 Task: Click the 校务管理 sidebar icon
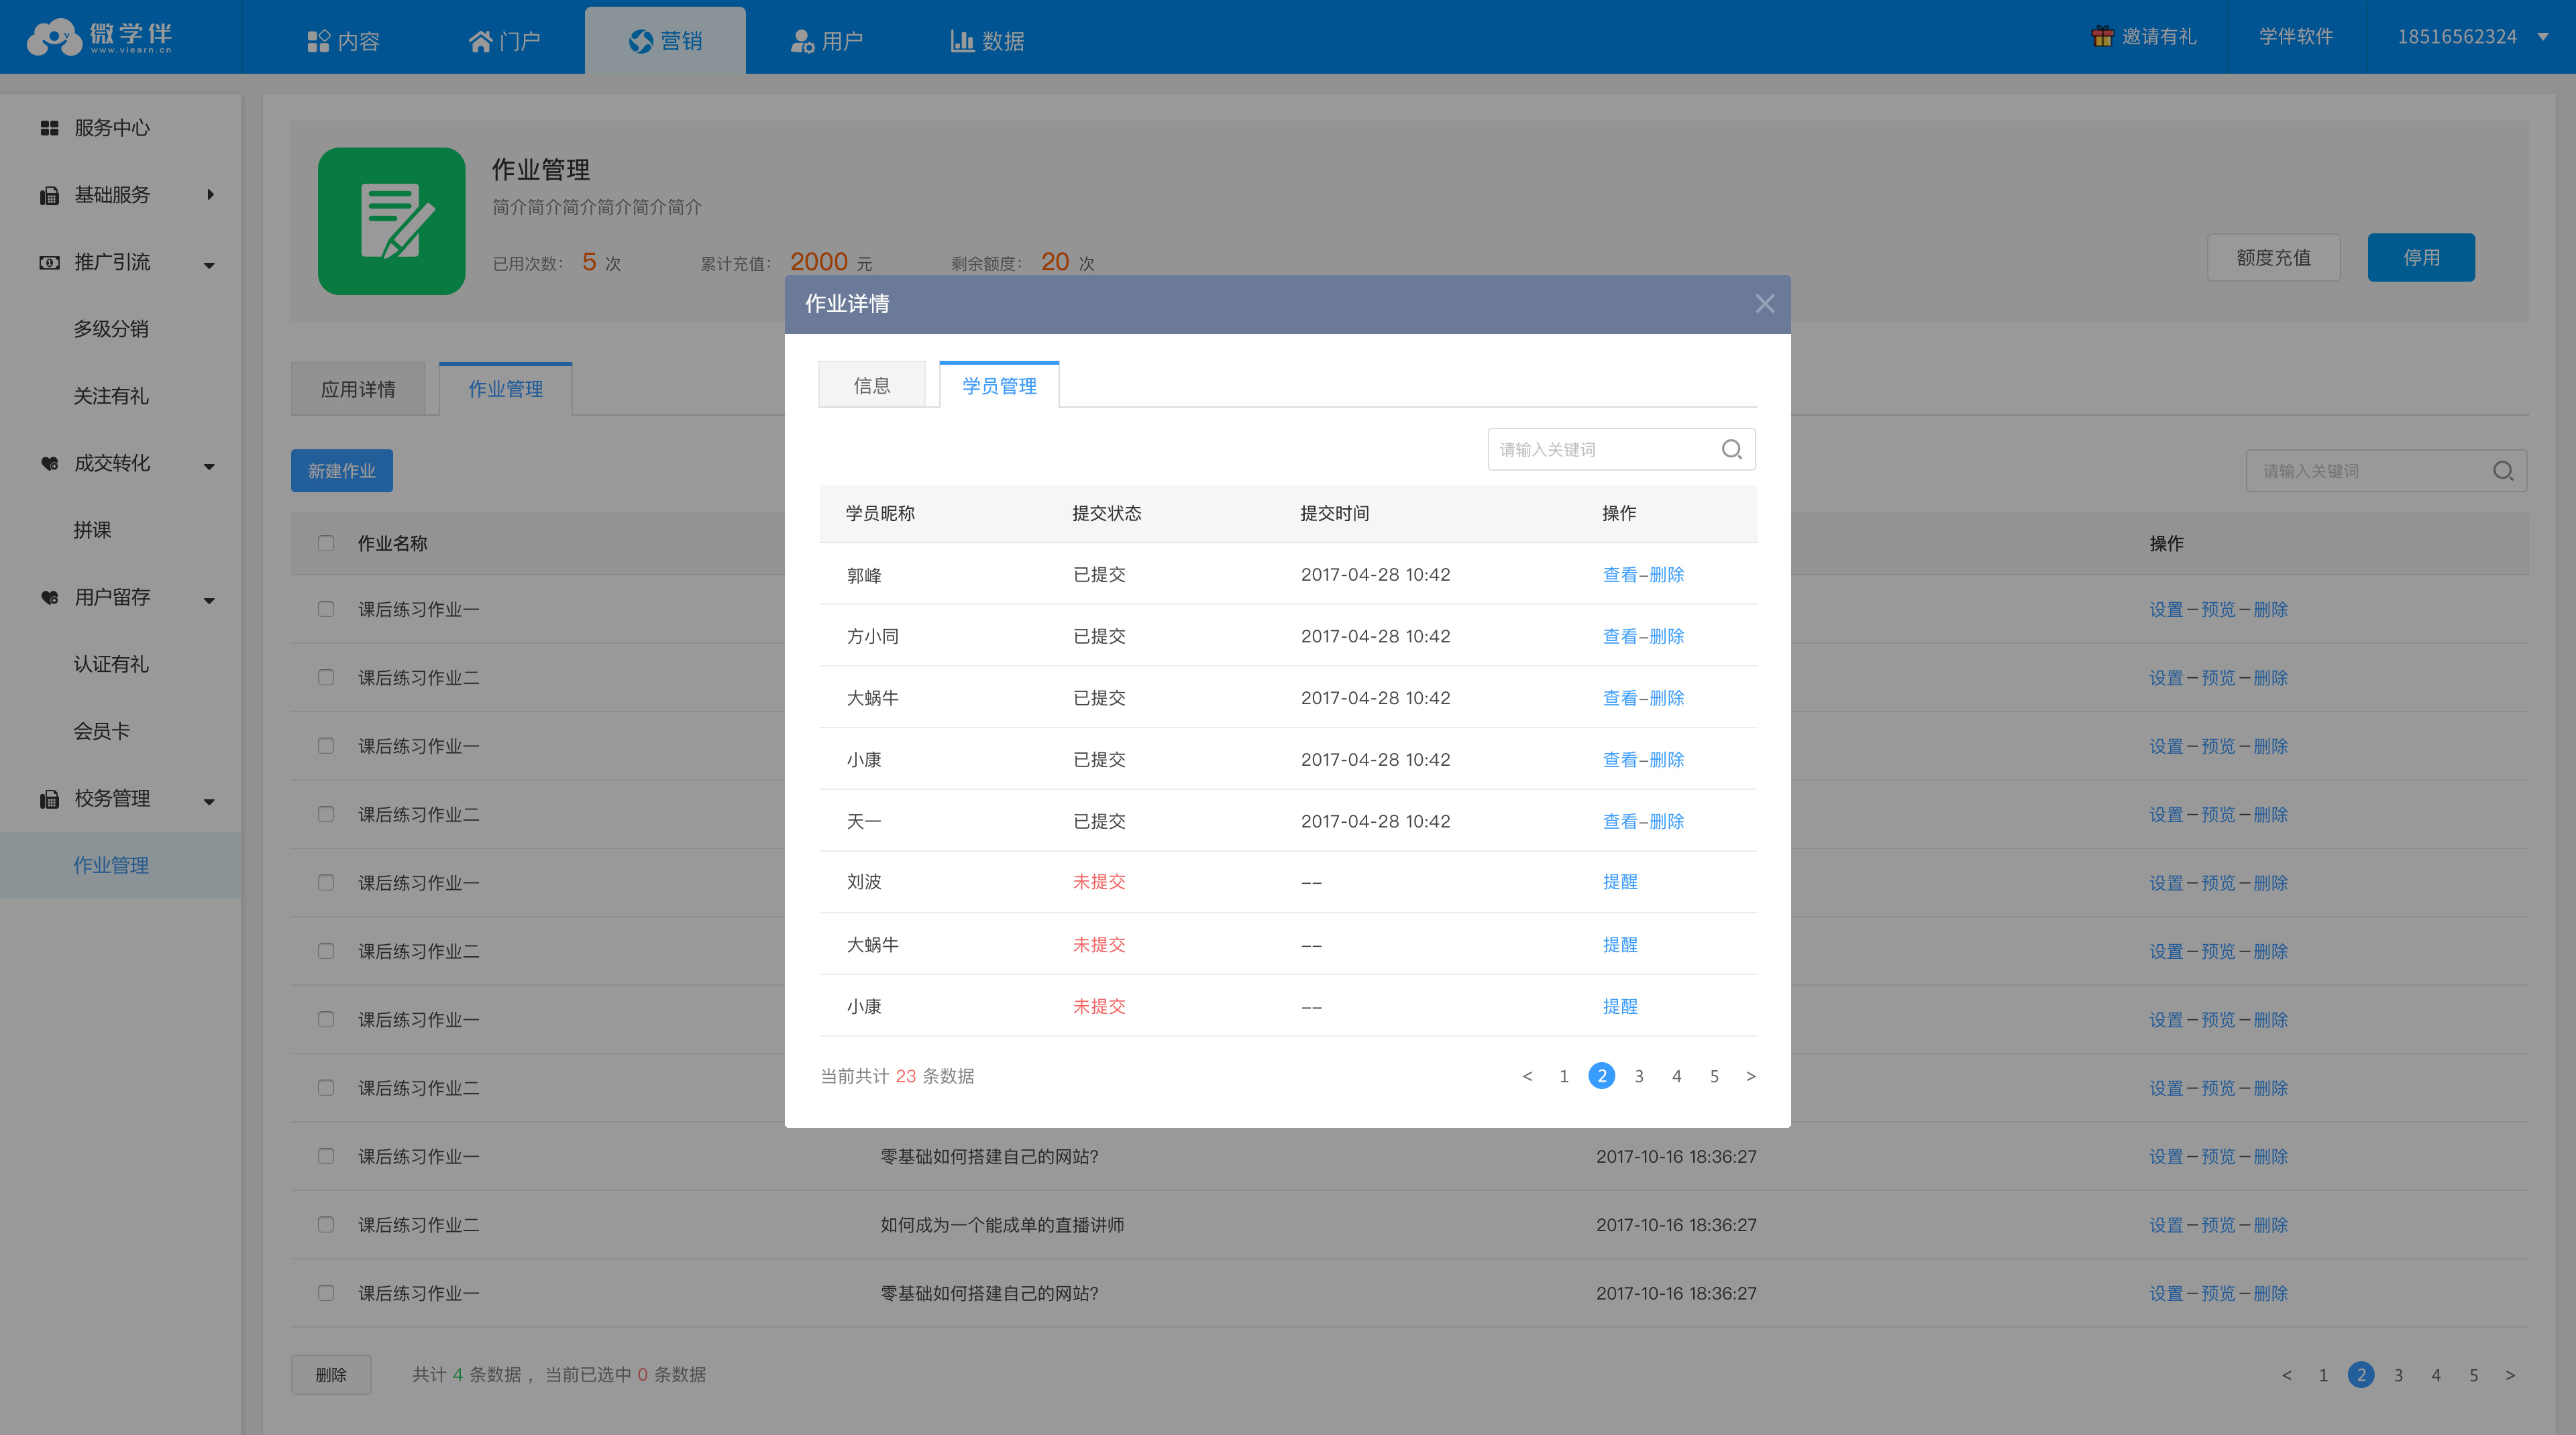49,799
